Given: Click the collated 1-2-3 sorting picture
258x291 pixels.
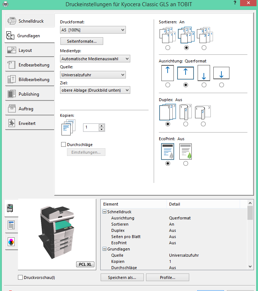Looking at the screenshot, I should 186,35.
